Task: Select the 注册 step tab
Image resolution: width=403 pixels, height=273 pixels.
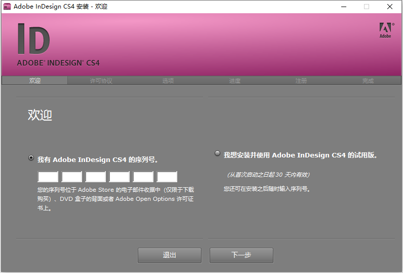Action: 301,81
